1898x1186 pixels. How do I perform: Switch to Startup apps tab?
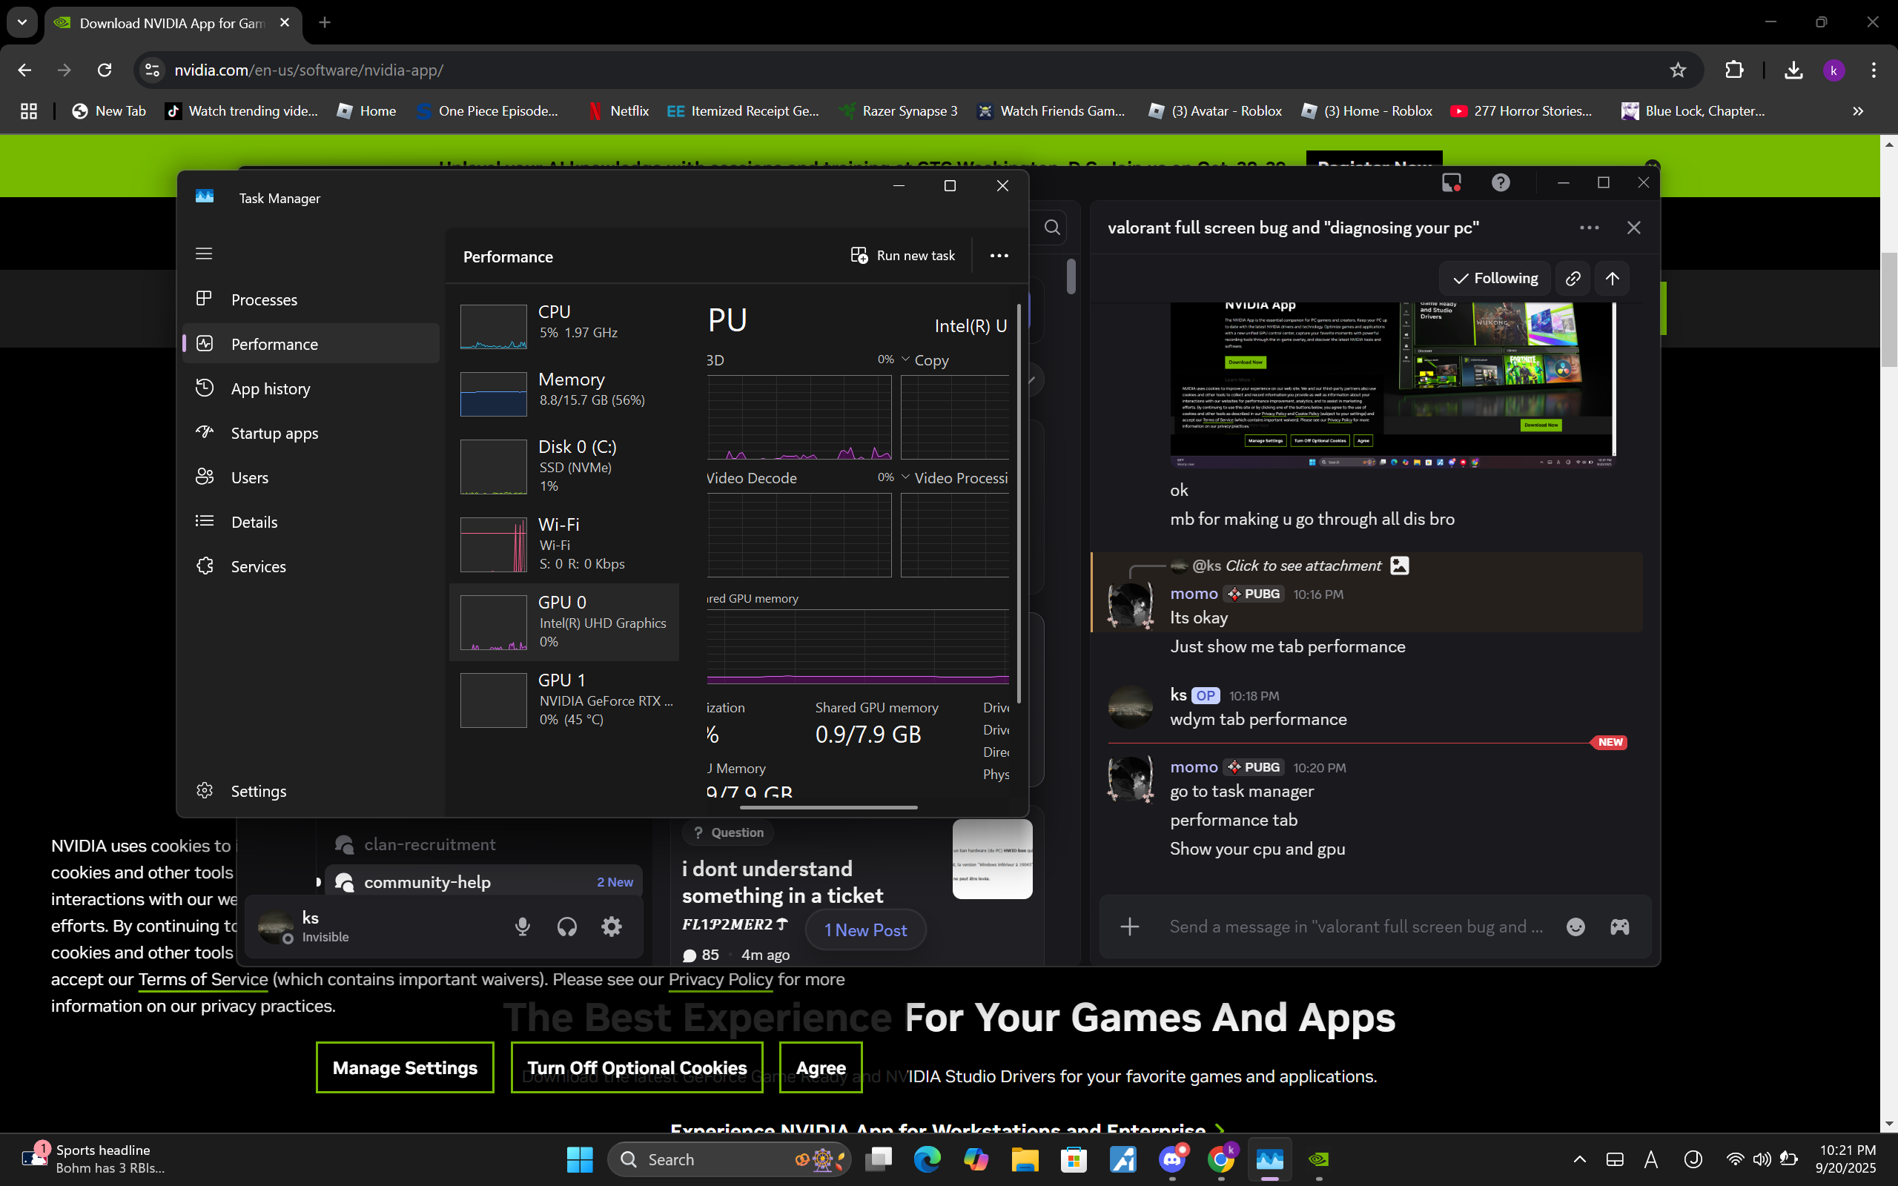click(274, 433)
